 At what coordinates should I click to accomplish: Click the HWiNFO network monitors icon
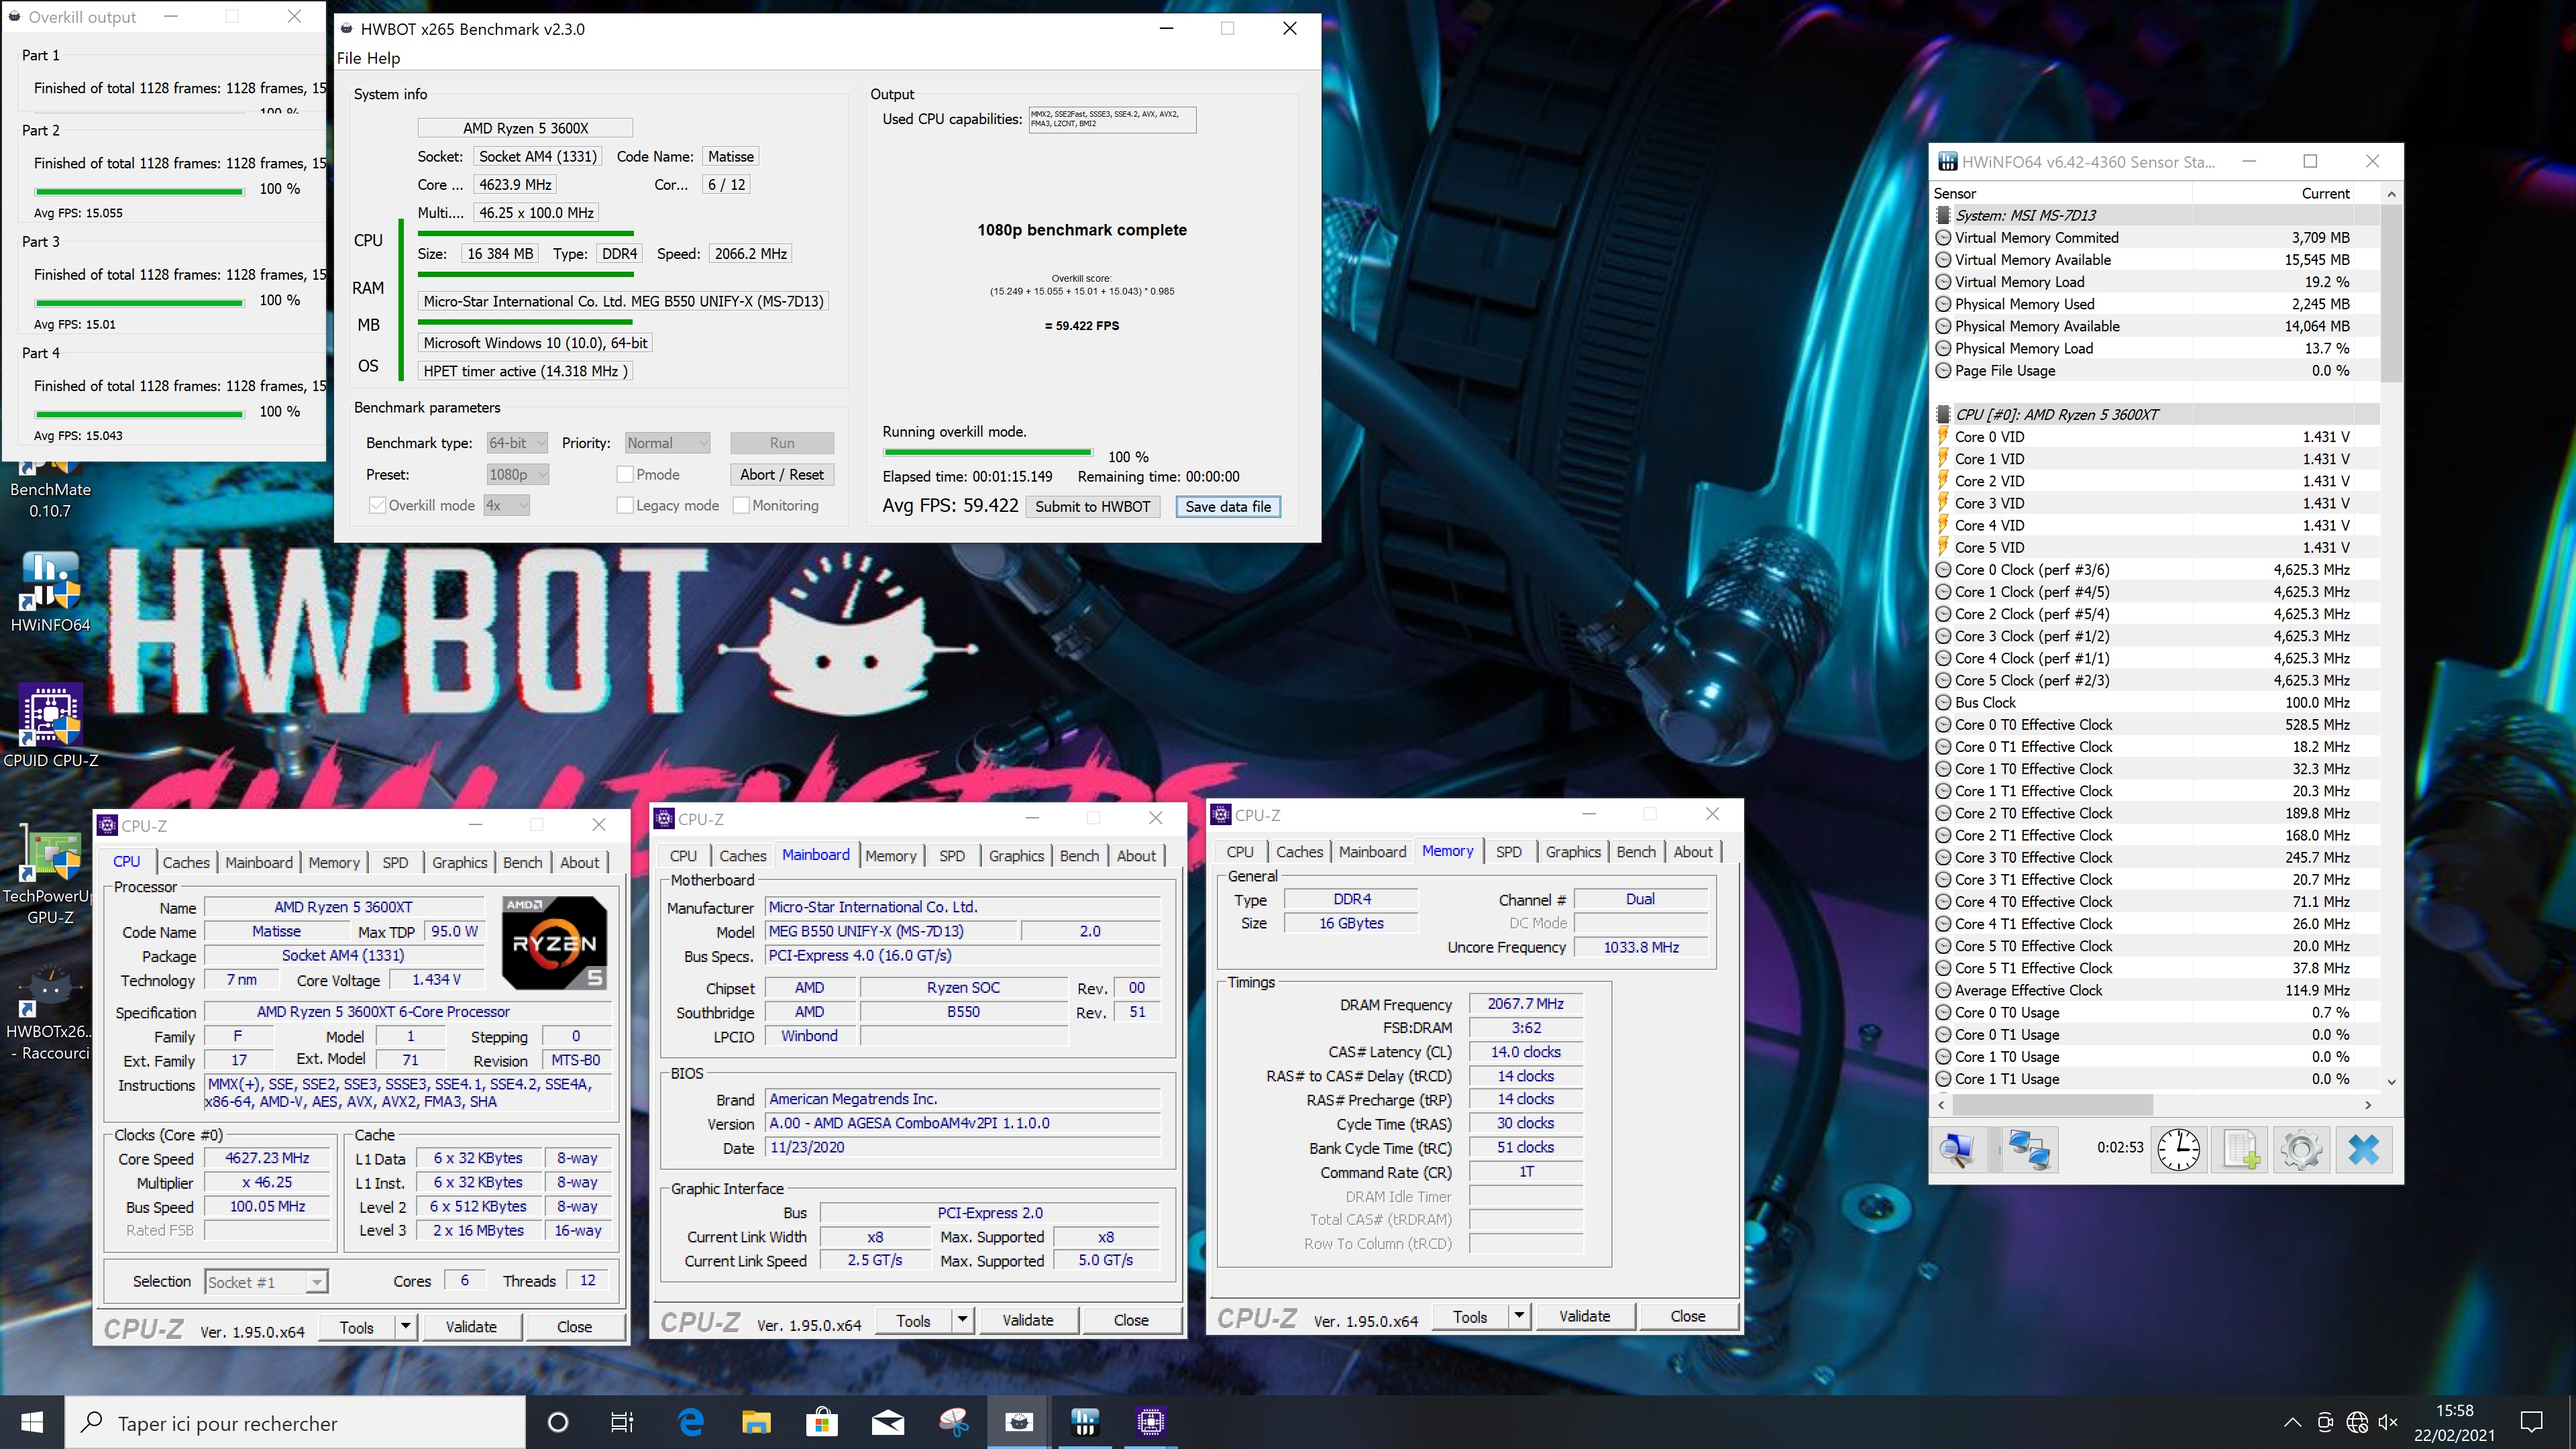(x=2029, y=1149)
